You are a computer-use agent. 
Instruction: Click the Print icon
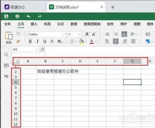[17, 16]
